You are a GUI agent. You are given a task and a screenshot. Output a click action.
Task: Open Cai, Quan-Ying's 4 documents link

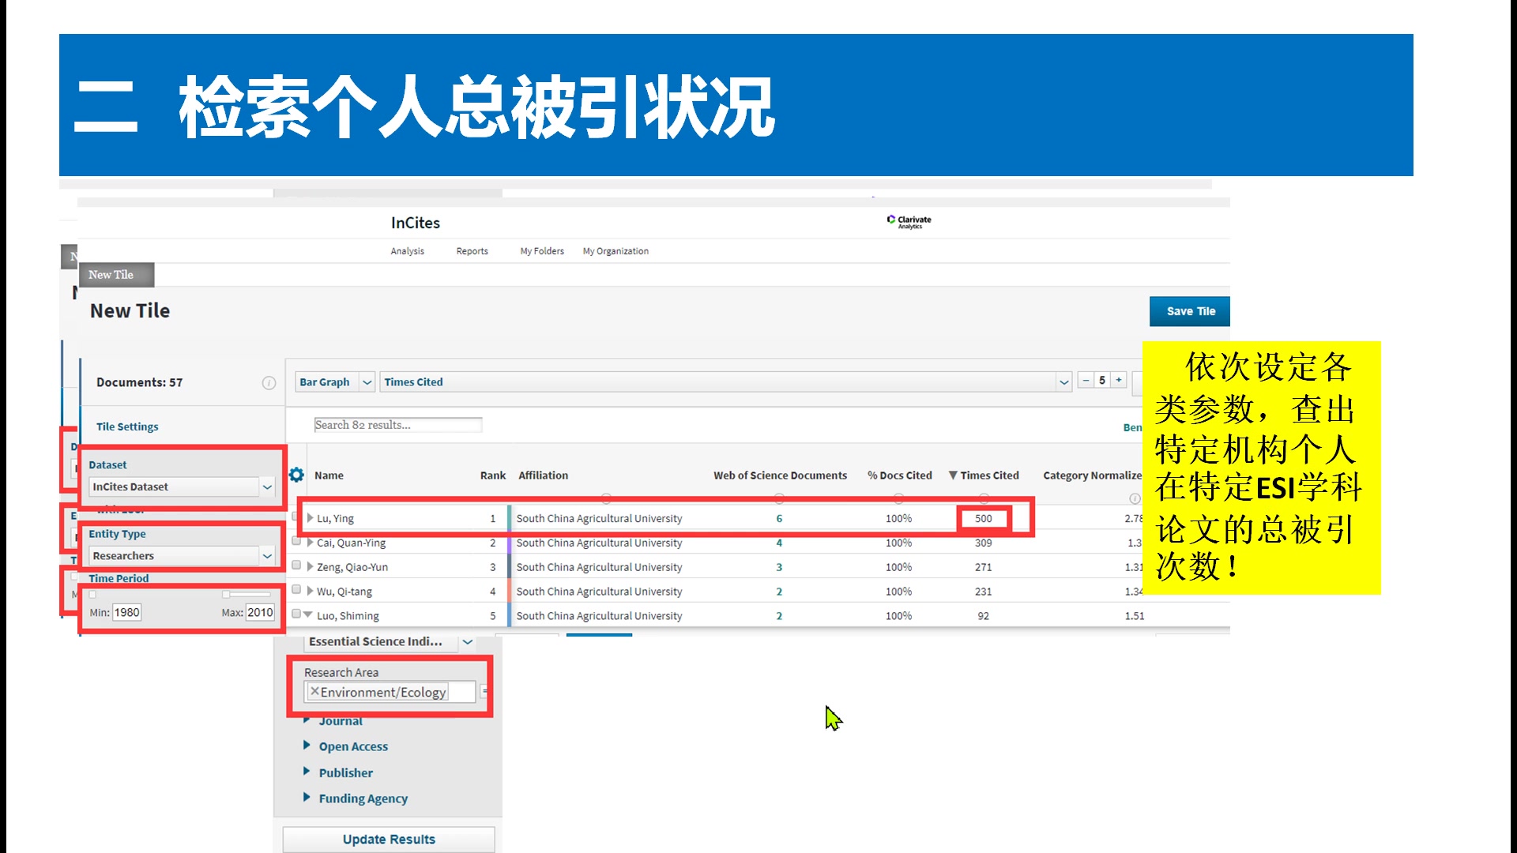tap(779, 543)
